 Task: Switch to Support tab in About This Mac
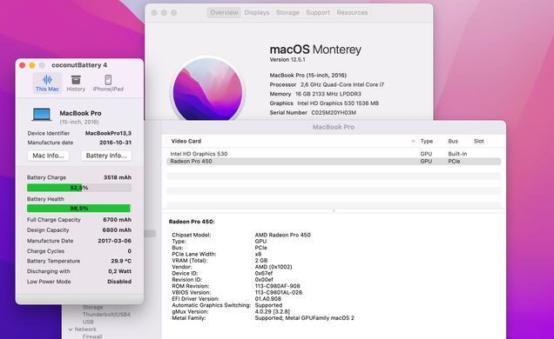pos(318,13)
